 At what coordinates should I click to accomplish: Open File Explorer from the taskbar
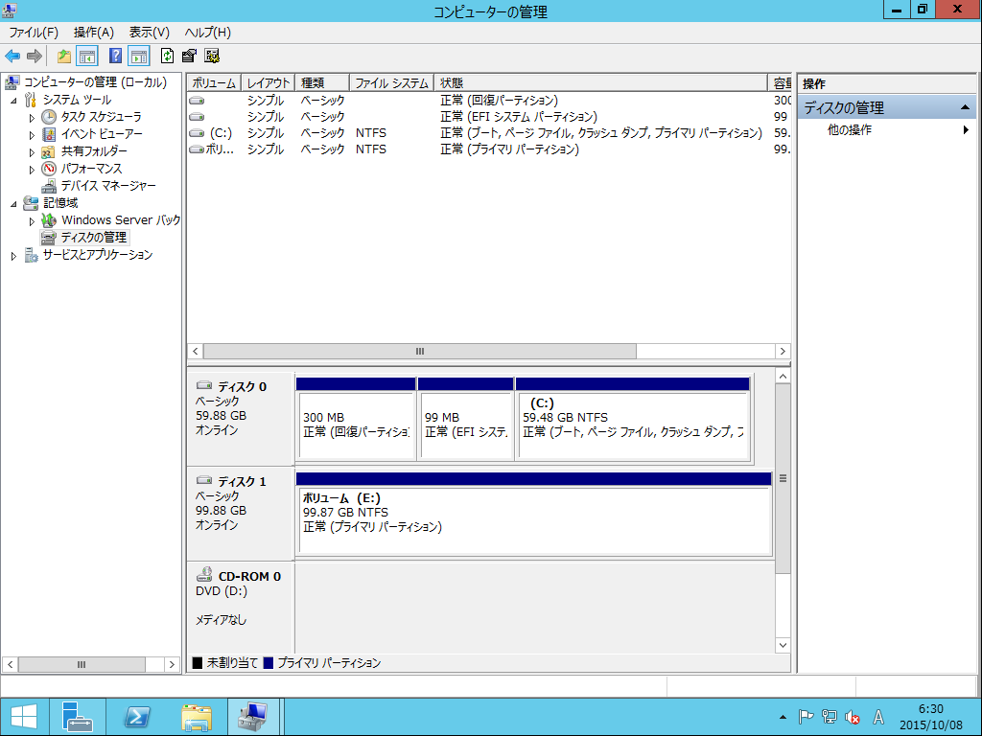[x=196, y=717]
